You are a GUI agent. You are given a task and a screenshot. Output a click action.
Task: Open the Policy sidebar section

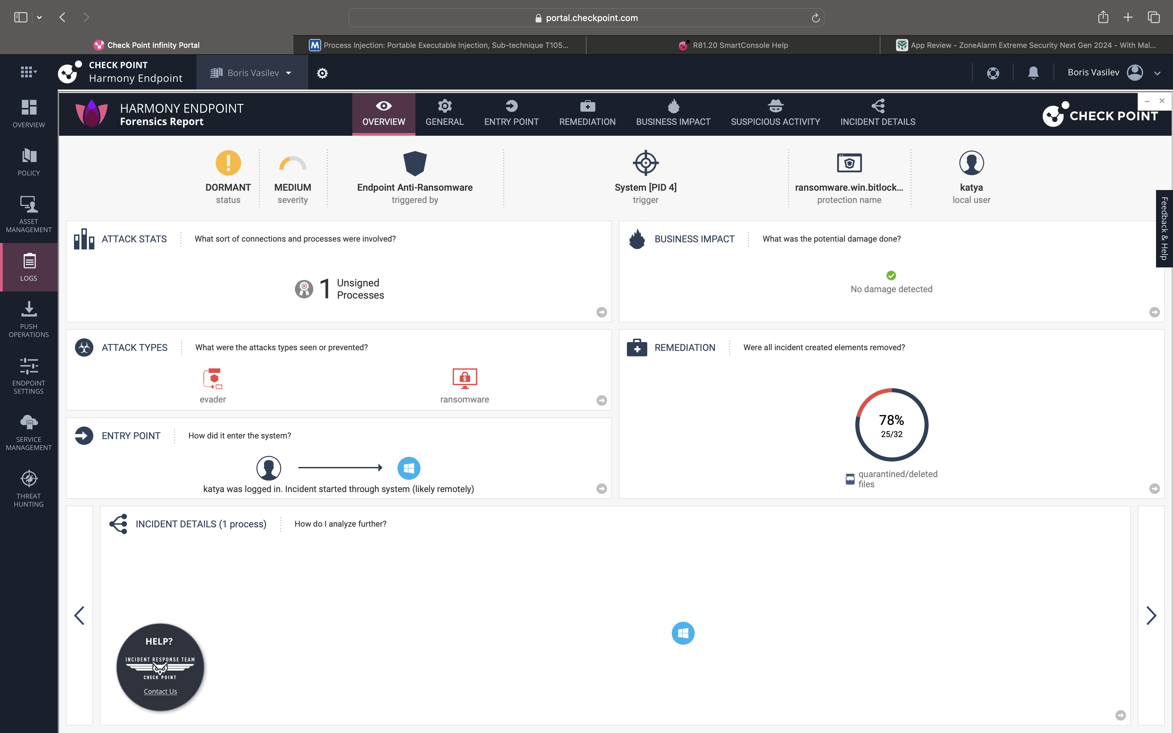click(29, 163)
